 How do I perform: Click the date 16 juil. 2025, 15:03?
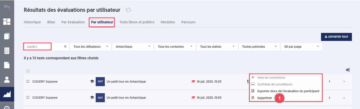coord(209,97)
